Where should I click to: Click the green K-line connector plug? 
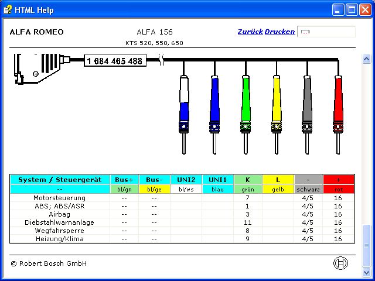(246, 105)
